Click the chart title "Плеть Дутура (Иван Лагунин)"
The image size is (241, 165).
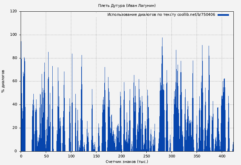(127, 5)
